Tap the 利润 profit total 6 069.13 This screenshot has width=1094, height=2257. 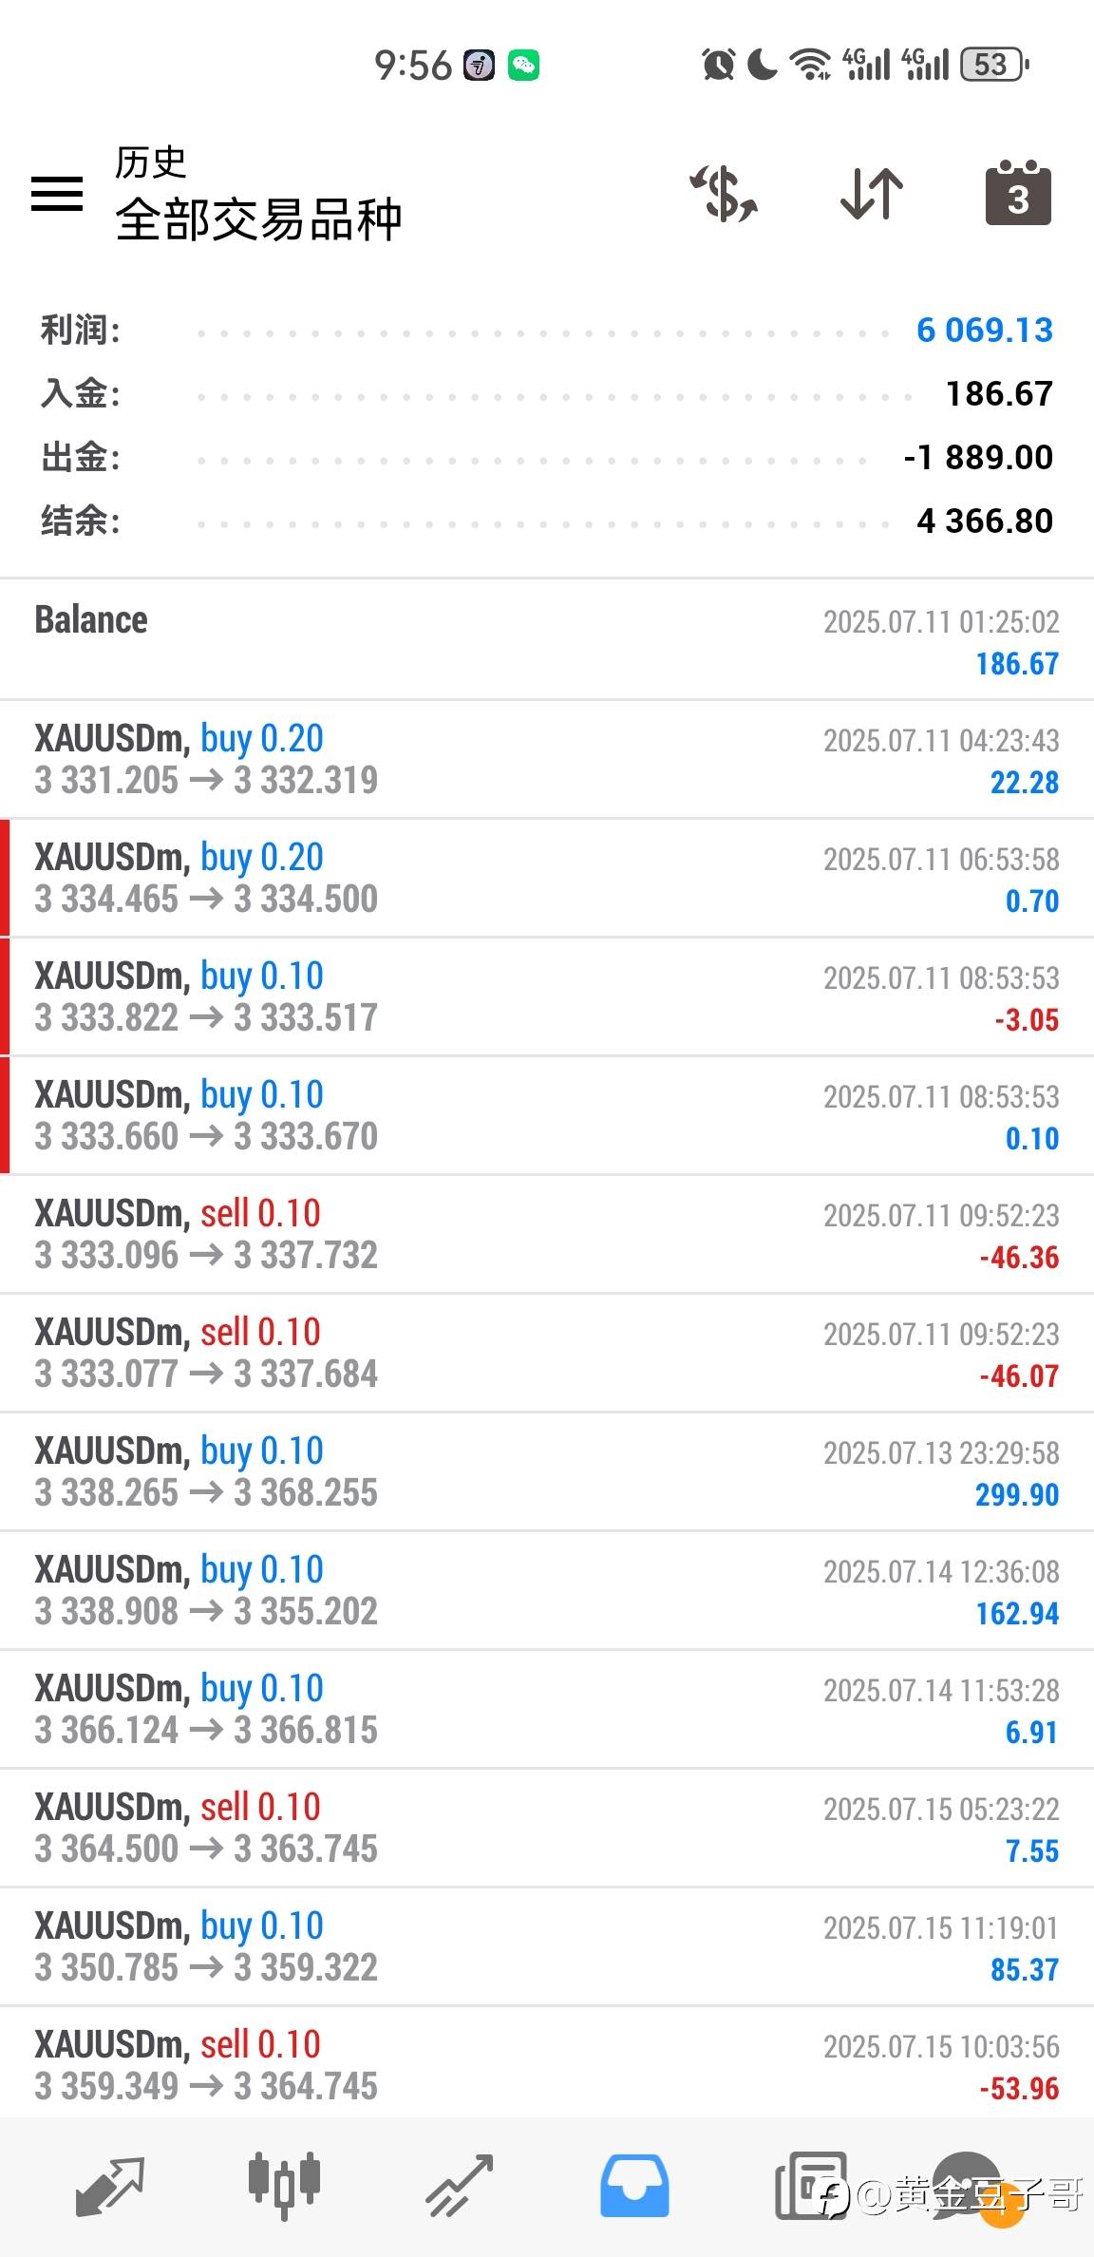click(984, 331)
